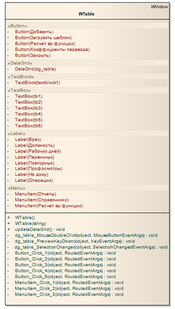
Task: Select operation Button_Click_3
Action: pyautogui.click(x=65, y=265)
